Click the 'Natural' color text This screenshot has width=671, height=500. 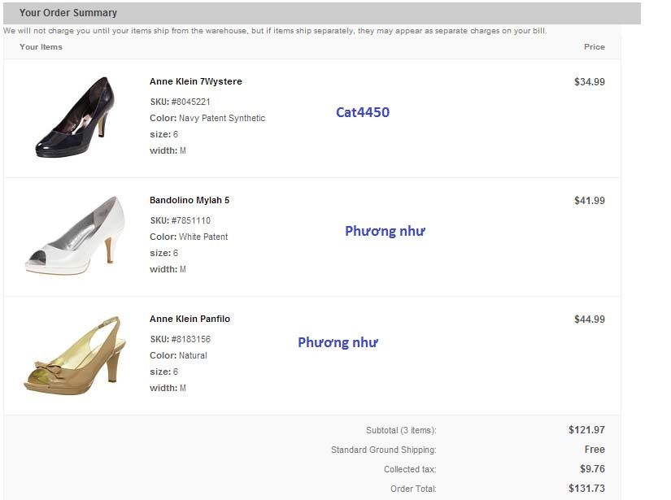[193, 355]
